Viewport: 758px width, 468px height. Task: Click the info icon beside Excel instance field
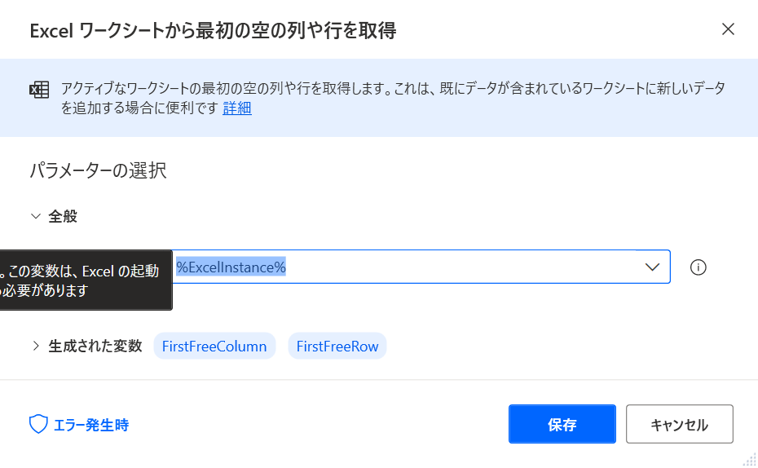(698, 267)
